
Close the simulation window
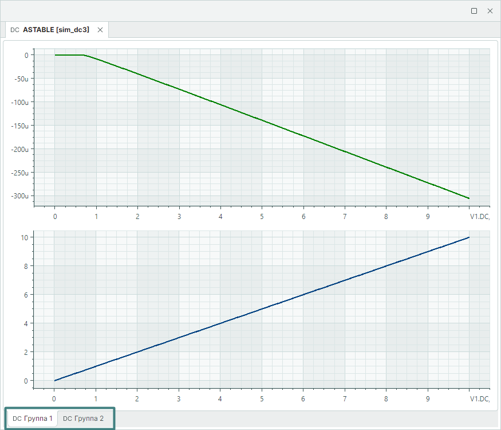pos(490,11)
